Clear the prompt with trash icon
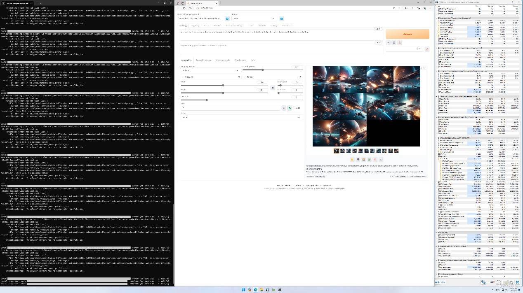Screen dimensions: 523x293 click(394, 42)
